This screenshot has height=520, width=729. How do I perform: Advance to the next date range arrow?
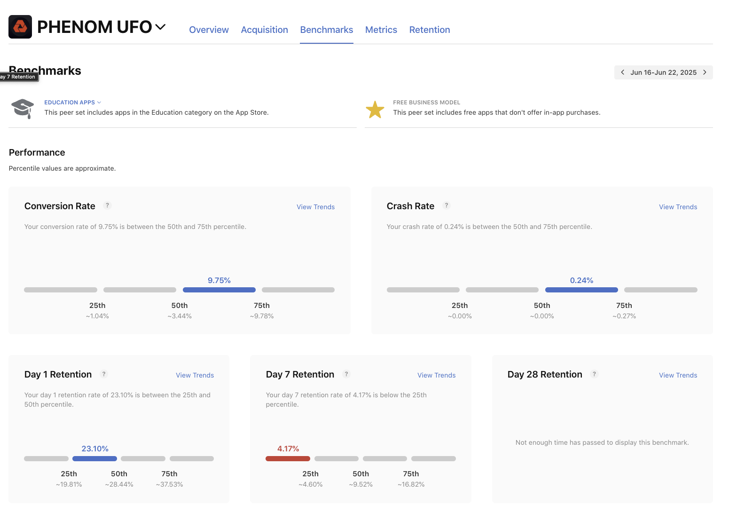coord(705,72)
